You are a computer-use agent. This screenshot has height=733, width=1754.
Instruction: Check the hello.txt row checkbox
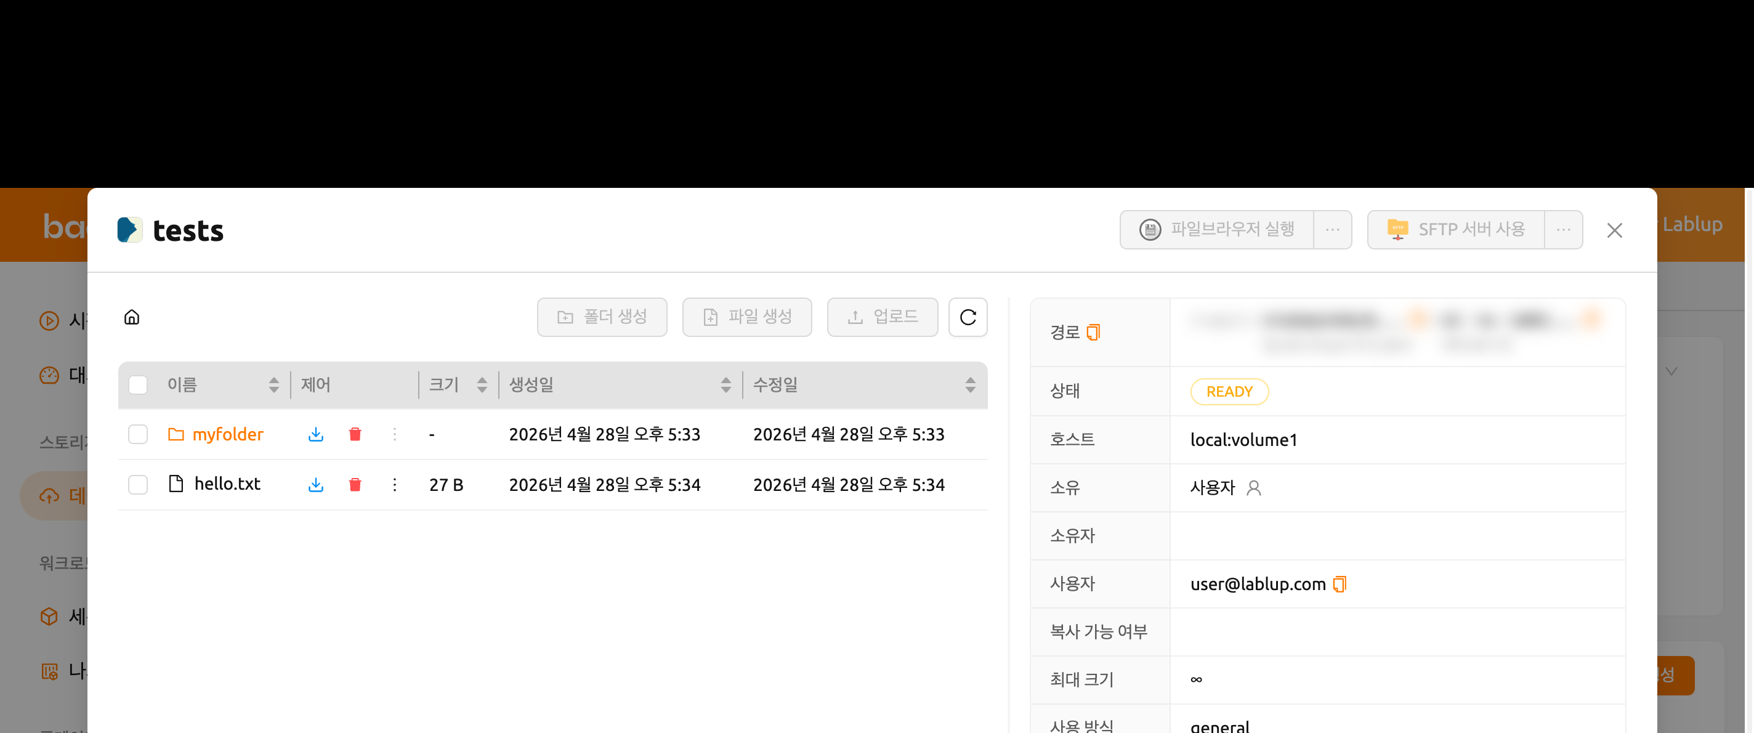(x=138, y=484)
